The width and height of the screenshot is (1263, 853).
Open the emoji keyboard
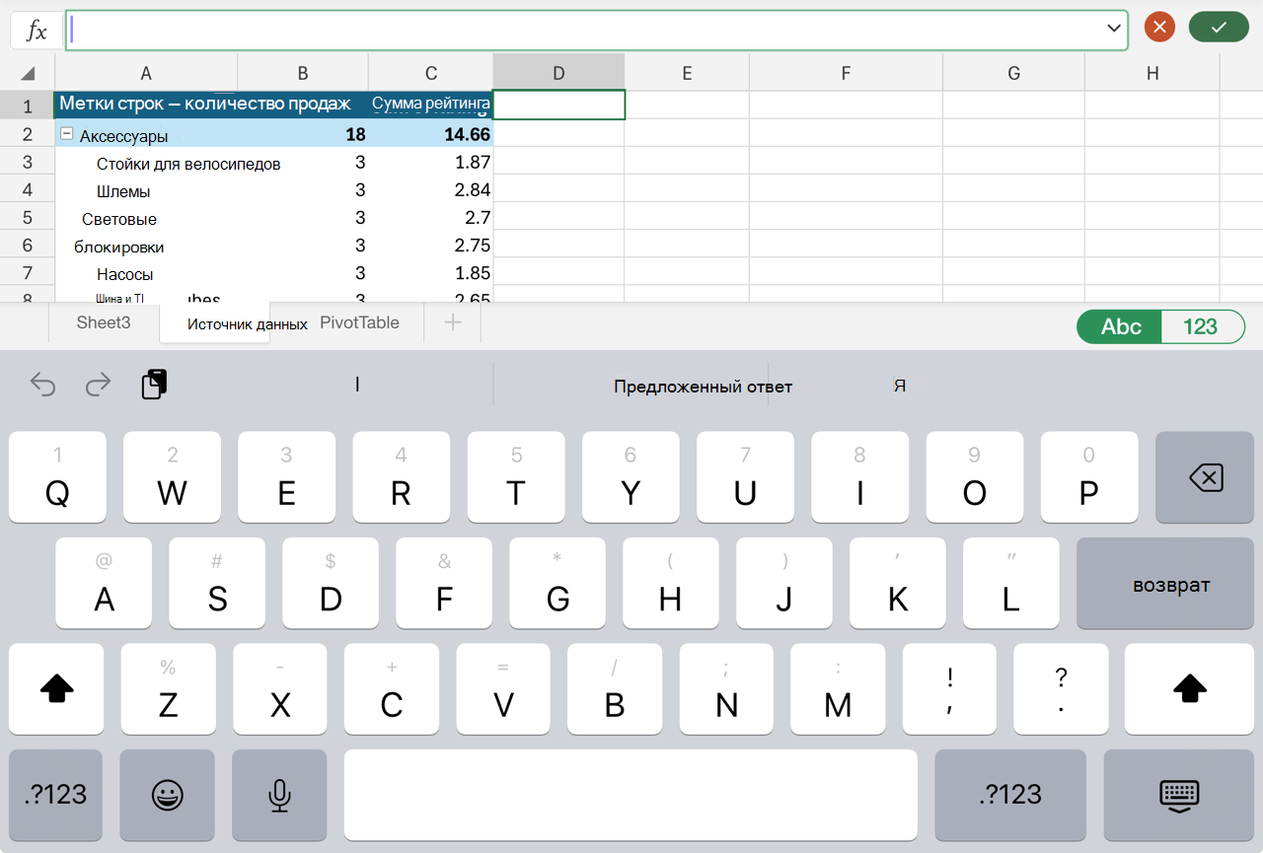[x=168, y=795]
